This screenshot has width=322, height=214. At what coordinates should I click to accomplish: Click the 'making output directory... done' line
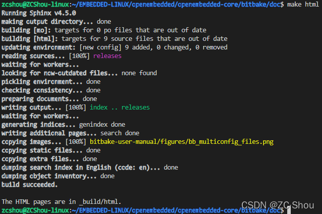point(56,22)
